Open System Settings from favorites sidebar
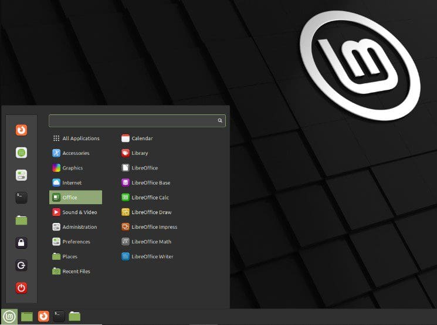The image size is (437, 325). pos(21,175)
